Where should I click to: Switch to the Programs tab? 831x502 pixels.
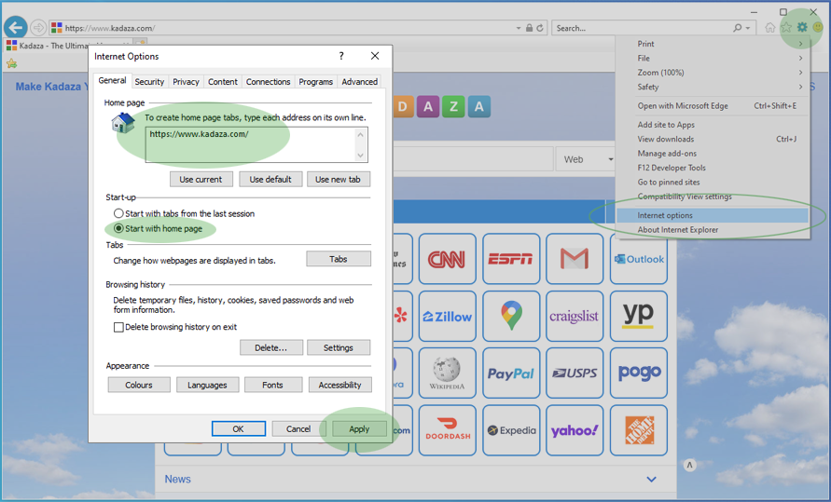click(x=316, y=81)
